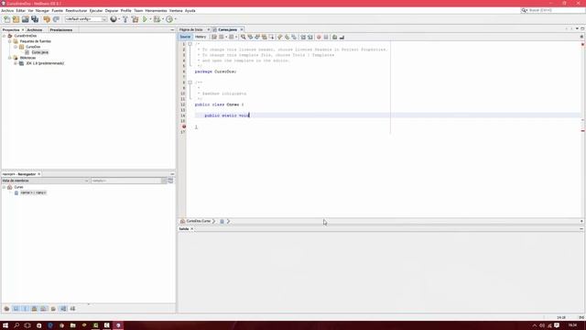Screen dimensions: 586x330
Task: Click the Profile Project clock icon
Action: (169, 19)
